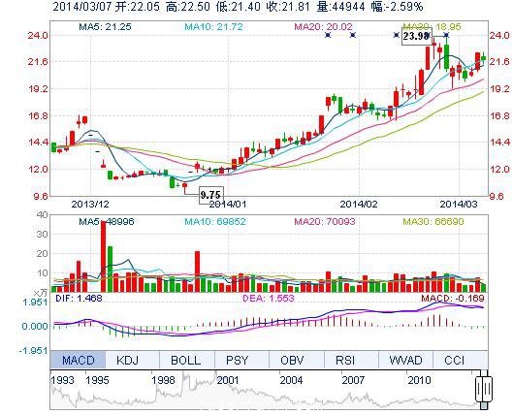The width and height of the screenshot is (513, 414).
Task: Click the 9.75 low price label
Action: (211, 195)
